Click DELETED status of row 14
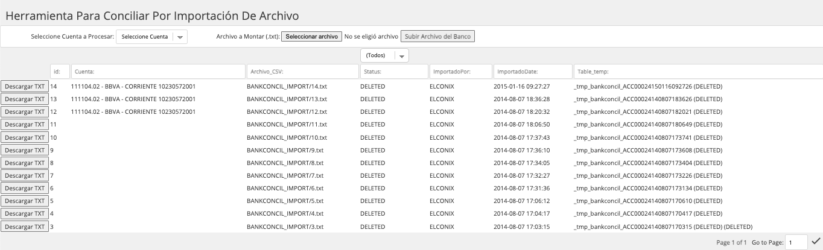 [372, 87]
